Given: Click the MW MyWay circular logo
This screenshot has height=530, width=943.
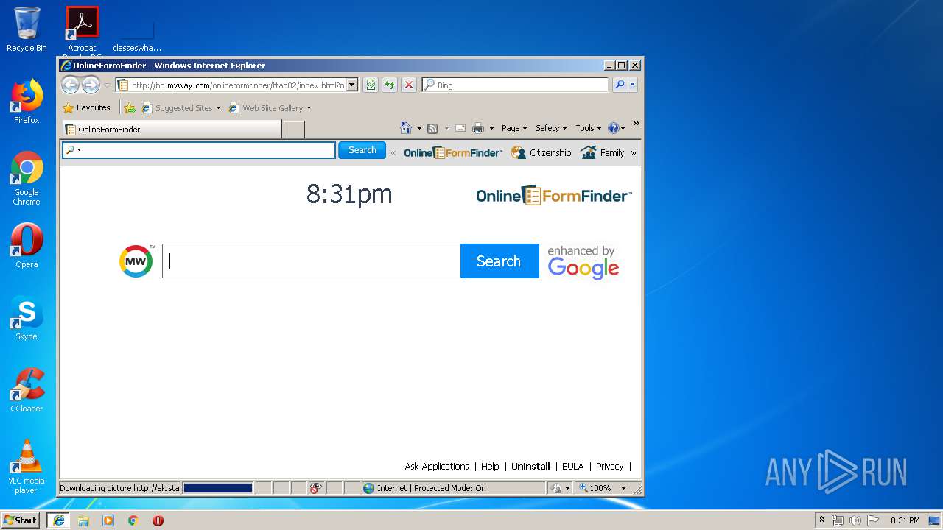Looking at the screenshot, I should pyautogui.click(x=136, y=261).
